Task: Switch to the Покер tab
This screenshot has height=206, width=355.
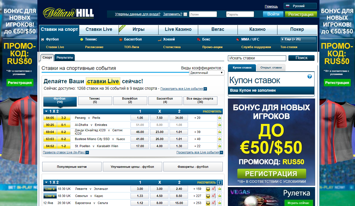Action: pyautogui.click(x=297, y=29)
